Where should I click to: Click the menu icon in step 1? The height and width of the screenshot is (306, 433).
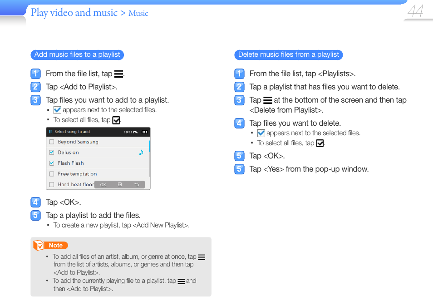(119, 74)
